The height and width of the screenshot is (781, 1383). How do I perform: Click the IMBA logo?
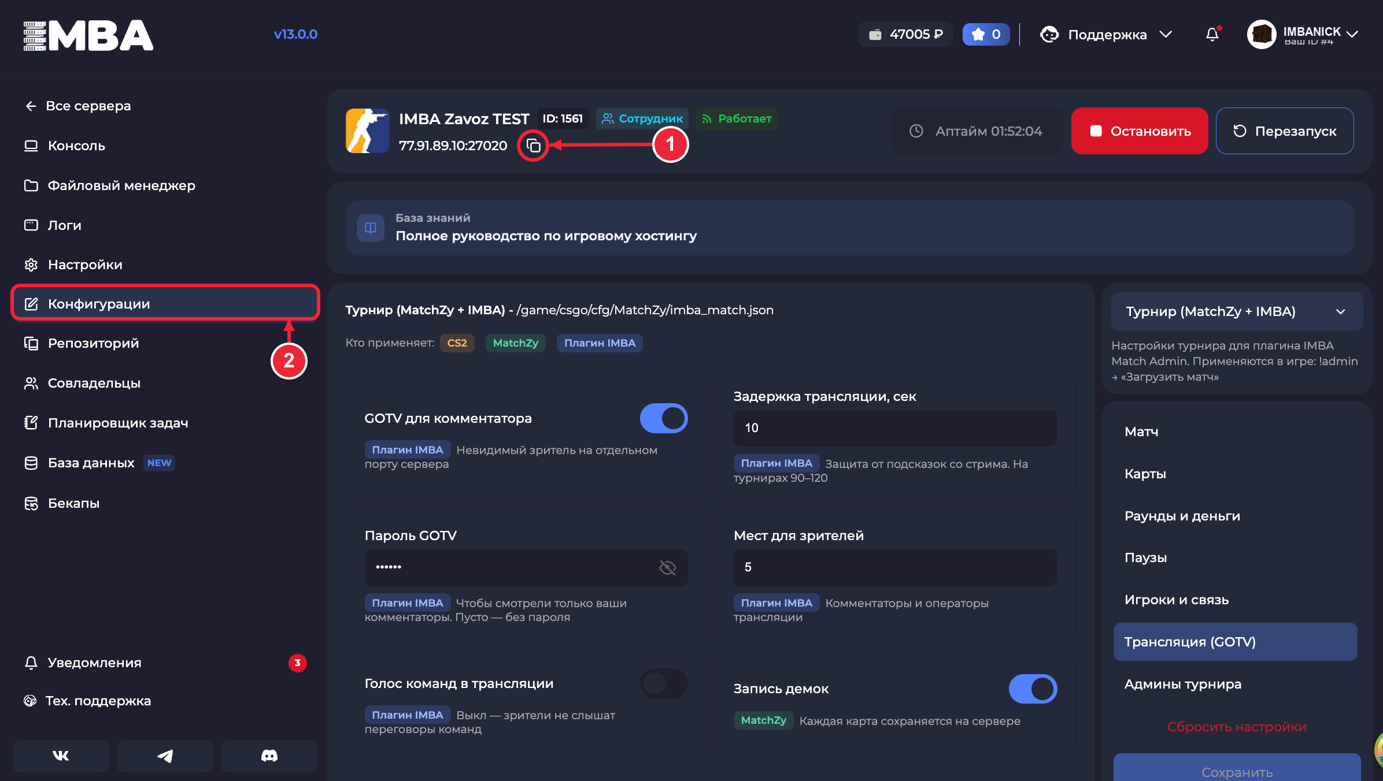tap(88, 36)
